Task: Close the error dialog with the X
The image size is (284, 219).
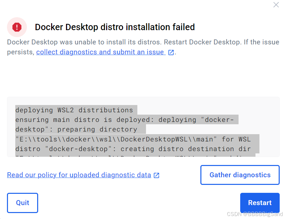Action: click(x=276, y=5)
